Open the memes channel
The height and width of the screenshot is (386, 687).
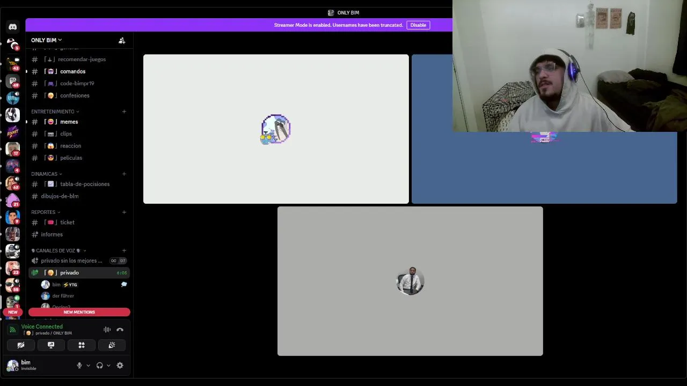pos(78,122)
